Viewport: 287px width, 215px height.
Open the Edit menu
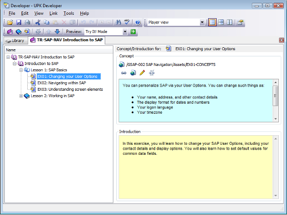pyautogui.click(x=25, y=13)
